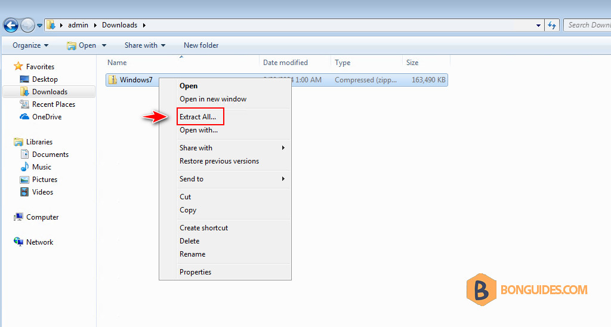Click the Libraries icon in sidebar

[x=18, y=142]
